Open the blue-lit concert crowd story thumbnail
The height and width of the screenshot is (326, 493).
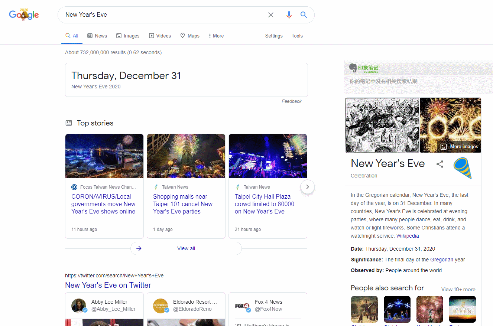point(268,156)
